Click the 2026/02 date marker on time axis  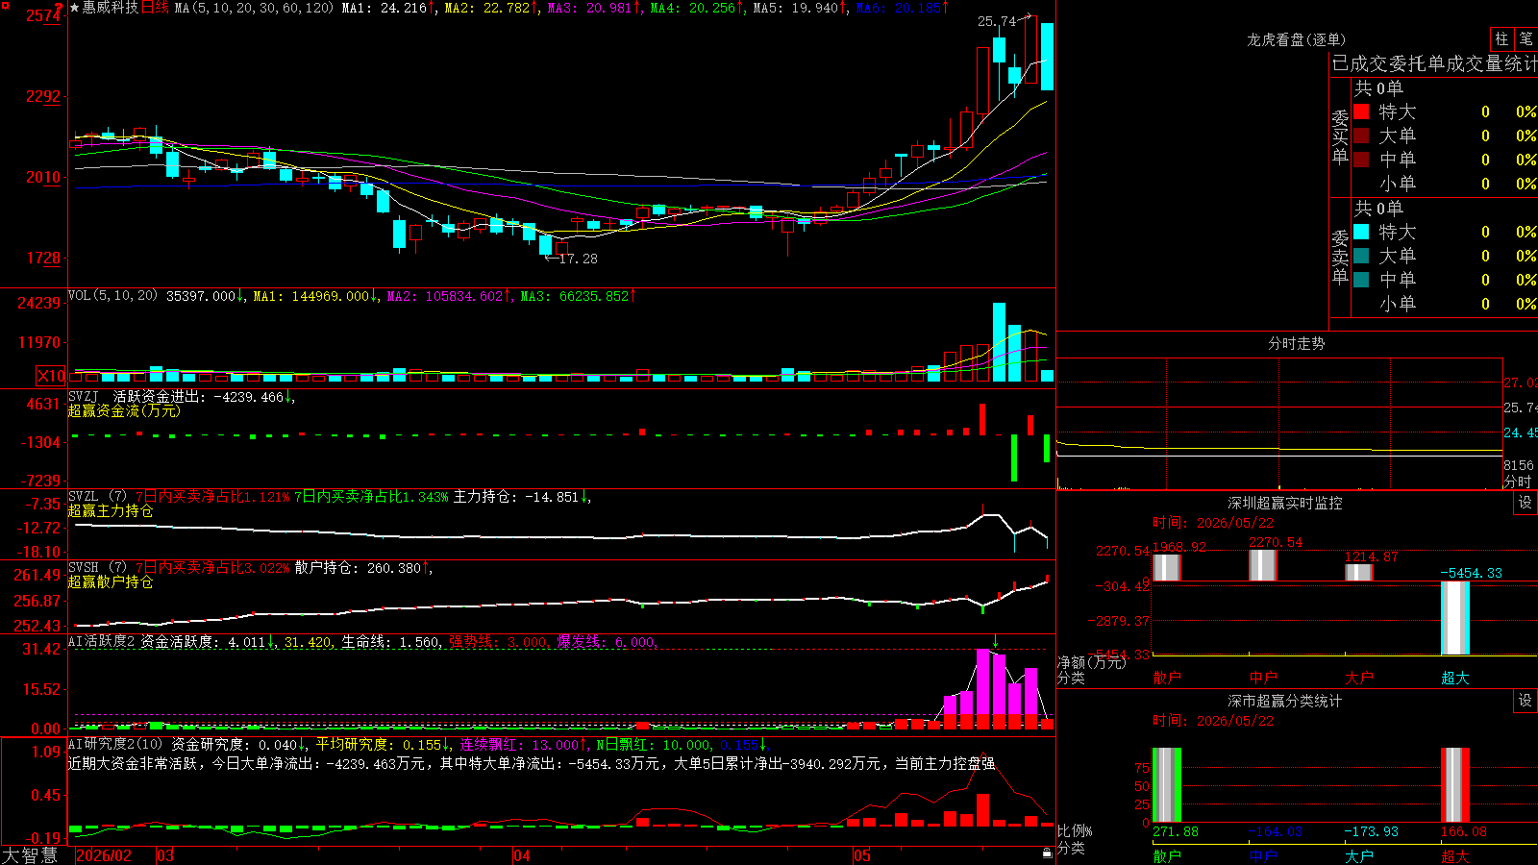(x=104, y=855)
